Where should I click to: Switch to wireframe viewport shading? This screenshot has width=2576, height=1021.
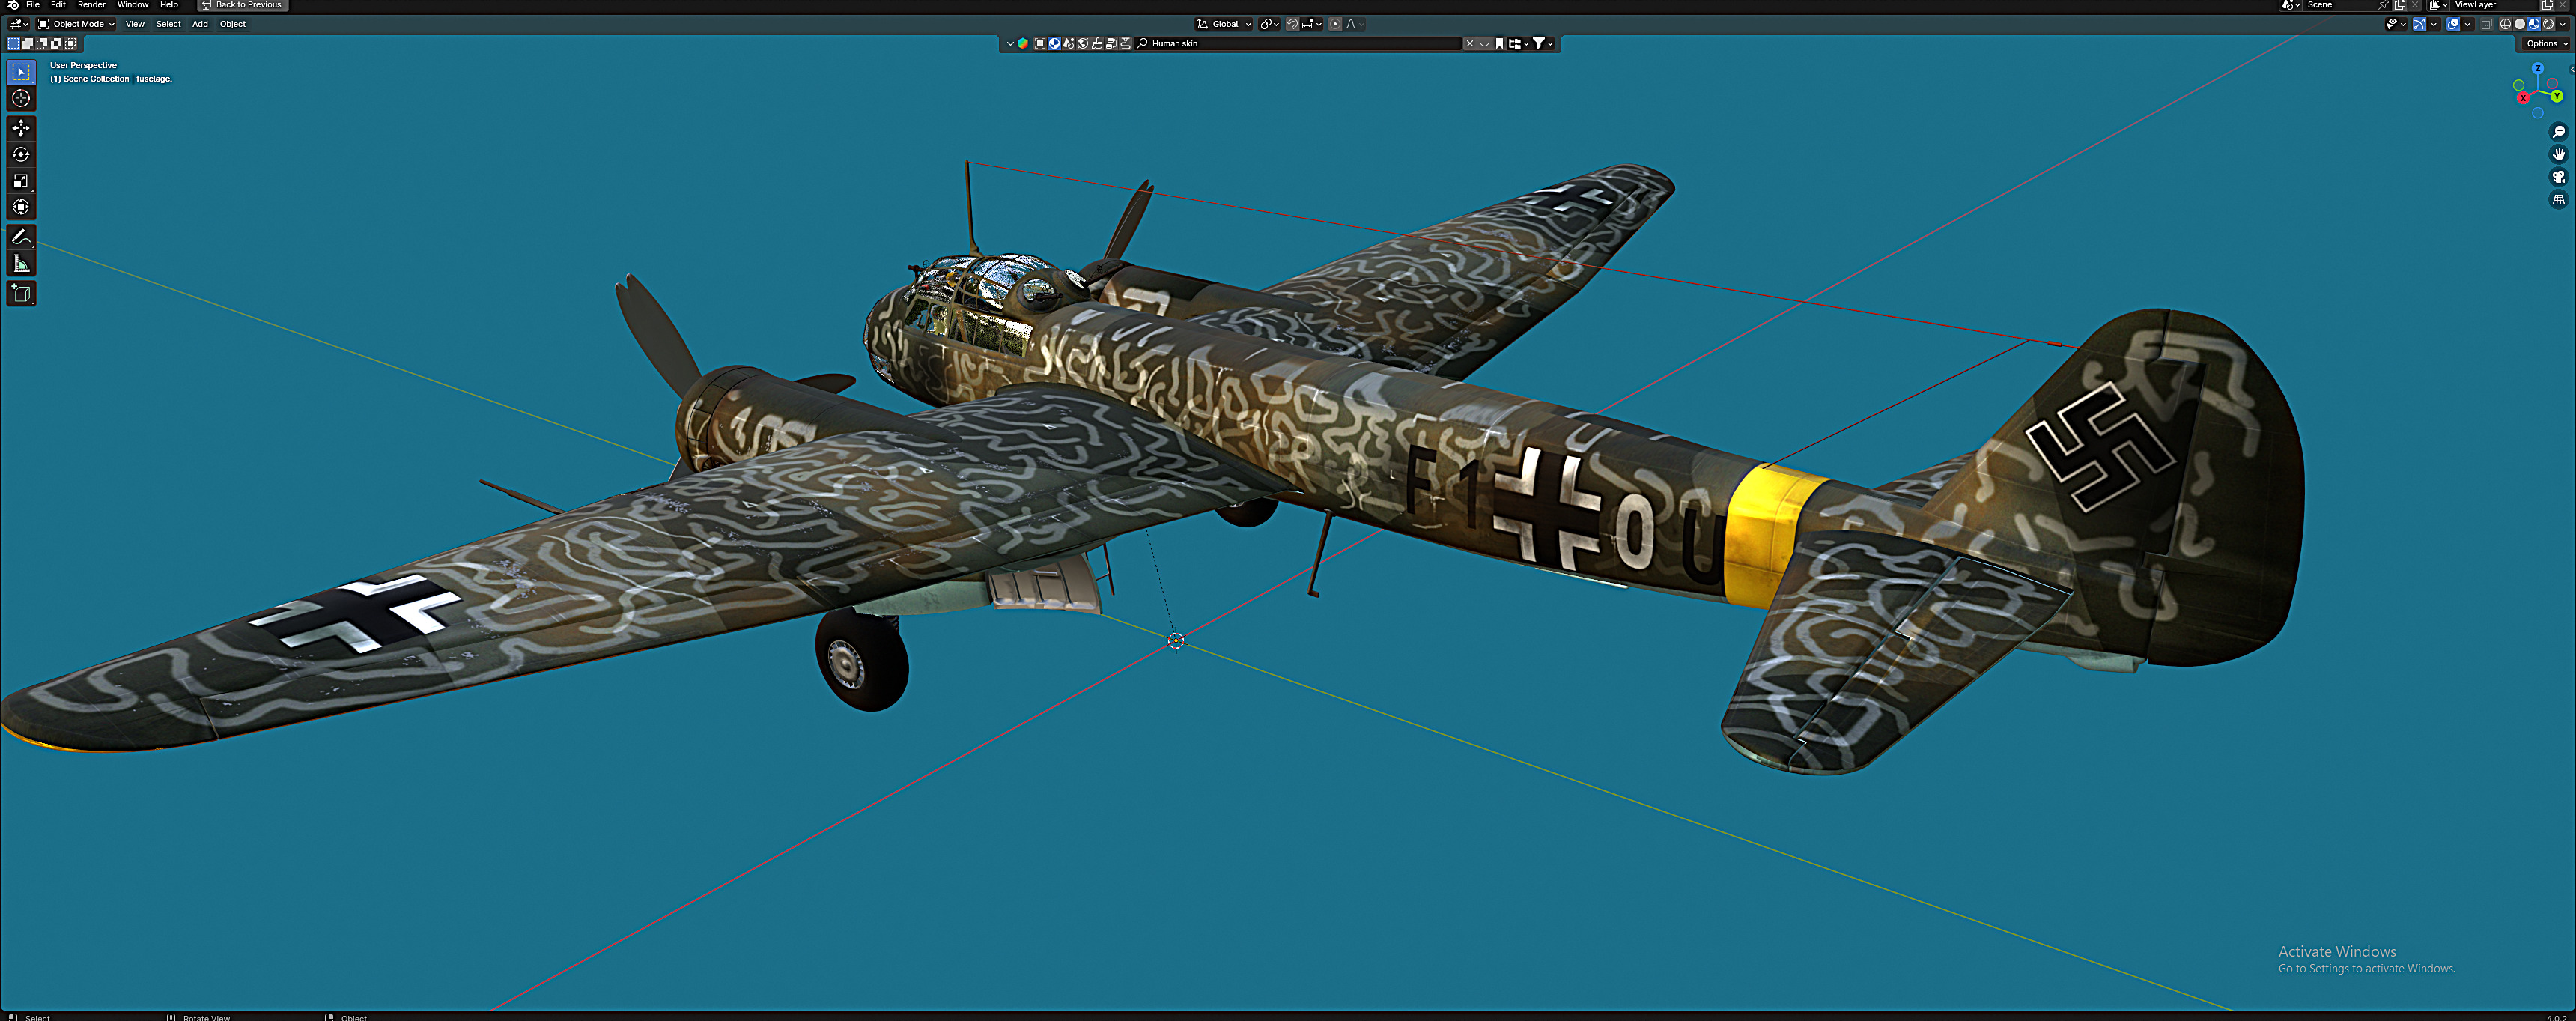coord(2506,24)
